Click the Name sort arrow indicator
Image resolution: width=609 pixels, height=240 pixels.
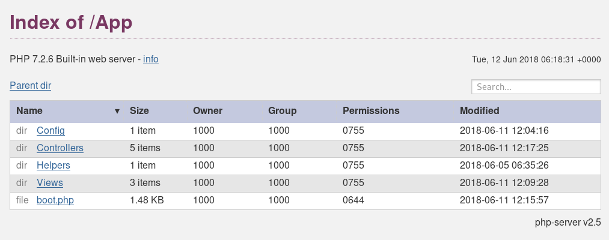click(117, 111)
